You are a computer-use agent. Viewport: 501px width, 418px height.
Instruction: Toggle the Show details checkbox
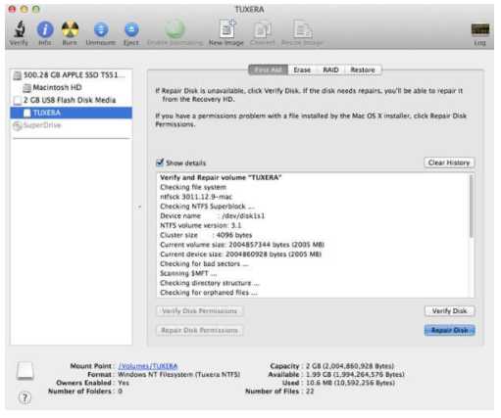160,163
